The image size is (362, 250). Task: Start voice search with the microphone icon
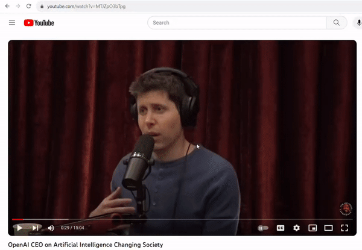[x=358, y=22]
